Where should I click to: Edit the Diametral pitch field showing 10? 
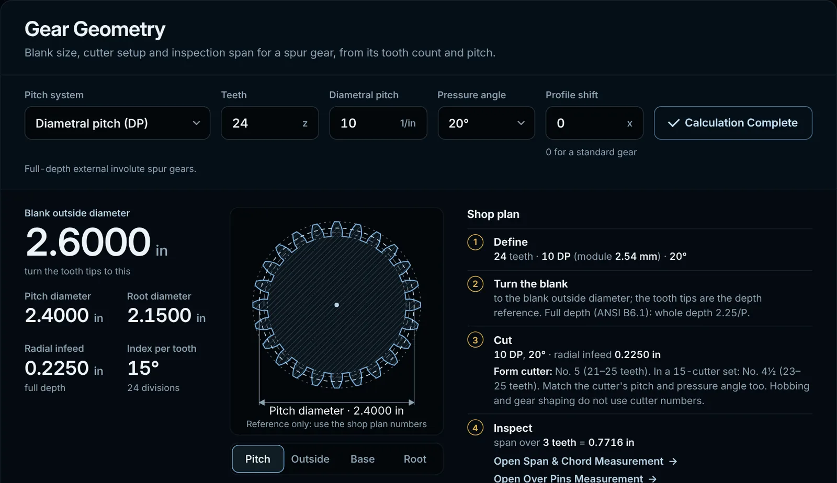click(378, 123)
